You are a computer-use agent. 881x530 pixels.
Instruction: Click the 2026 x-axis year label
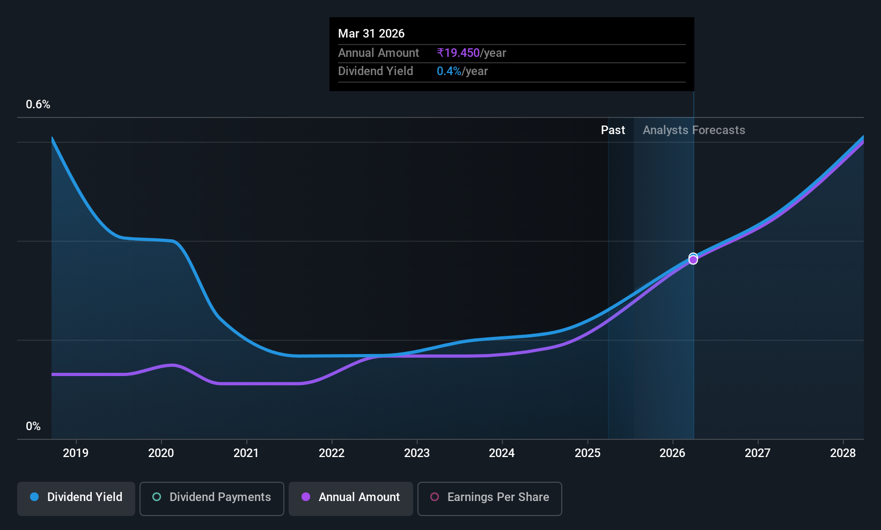(x=672, y=453)
